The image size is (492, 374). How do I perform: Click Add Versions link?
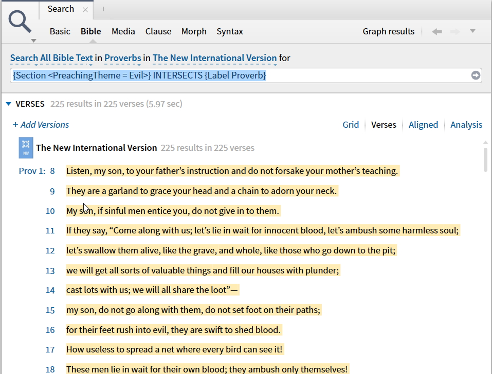[41, 125]
